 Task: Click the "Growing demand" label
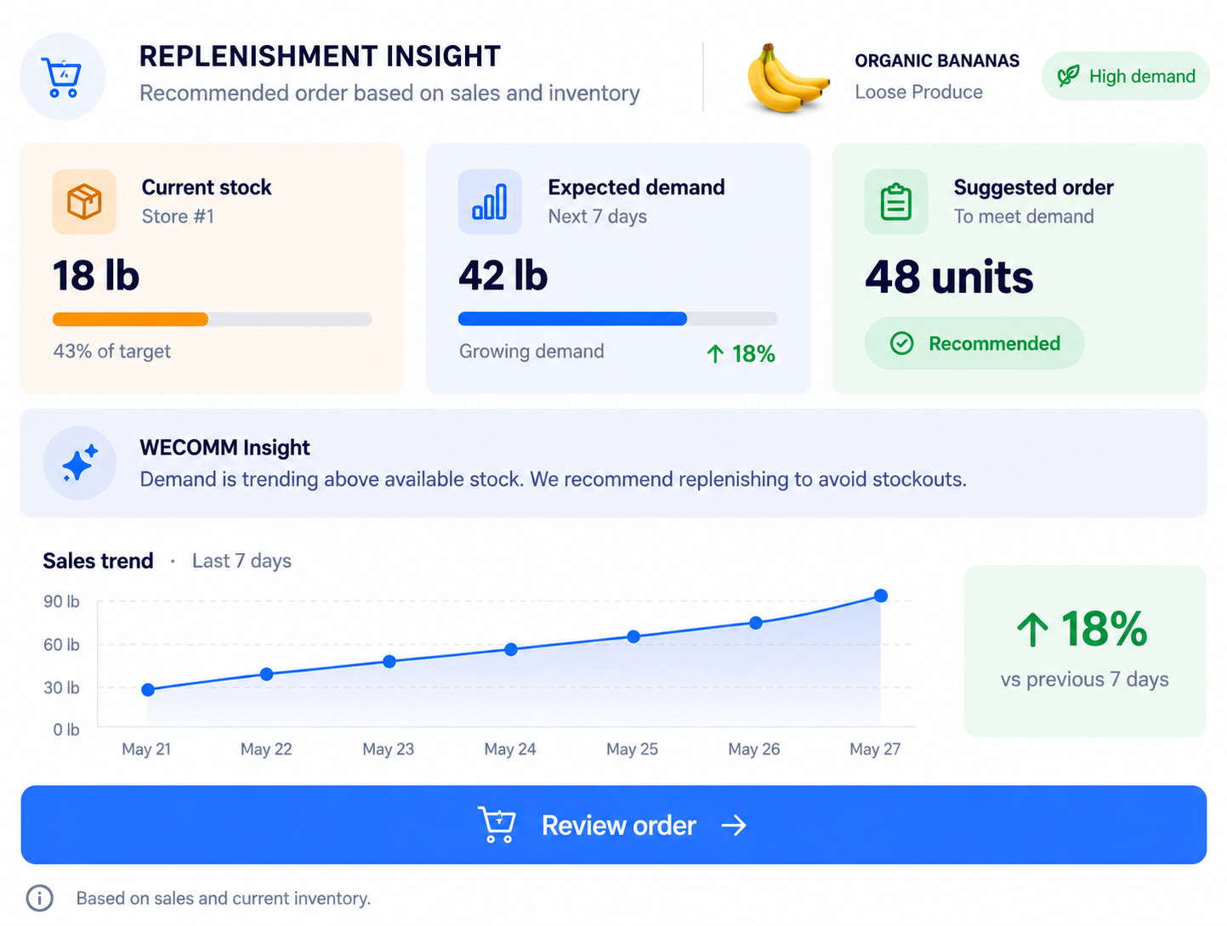pyautogui.click(x=531, y=352)
